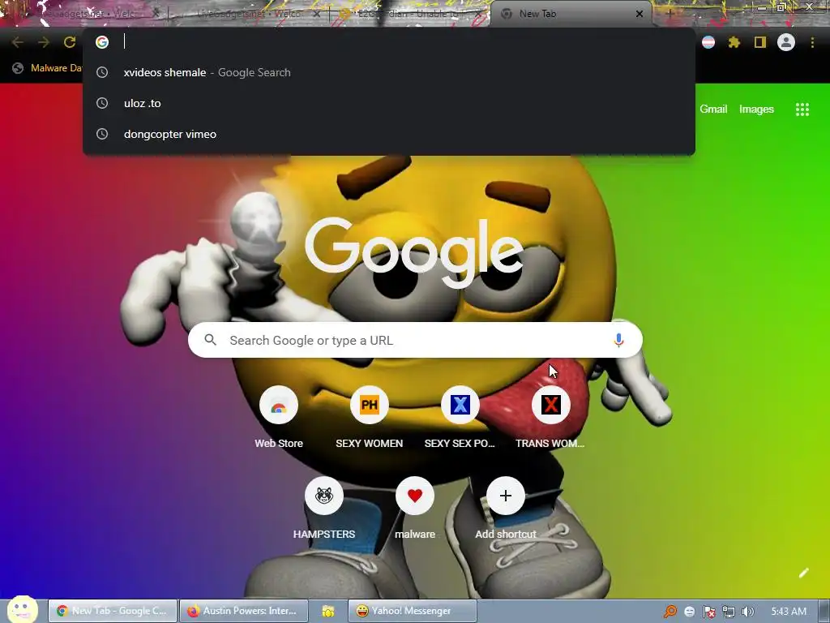This screenshot has width=830, height=623.
Task: Open the Web Store shortcut icon
Action: (279, 406)
